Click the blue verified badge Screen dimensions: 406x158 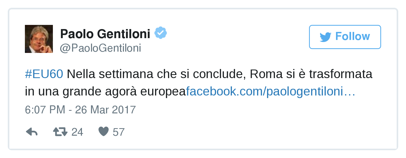pos(160,33)
